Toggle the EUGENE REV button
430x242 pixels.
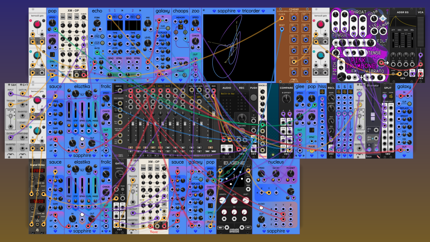pos(221,228)
